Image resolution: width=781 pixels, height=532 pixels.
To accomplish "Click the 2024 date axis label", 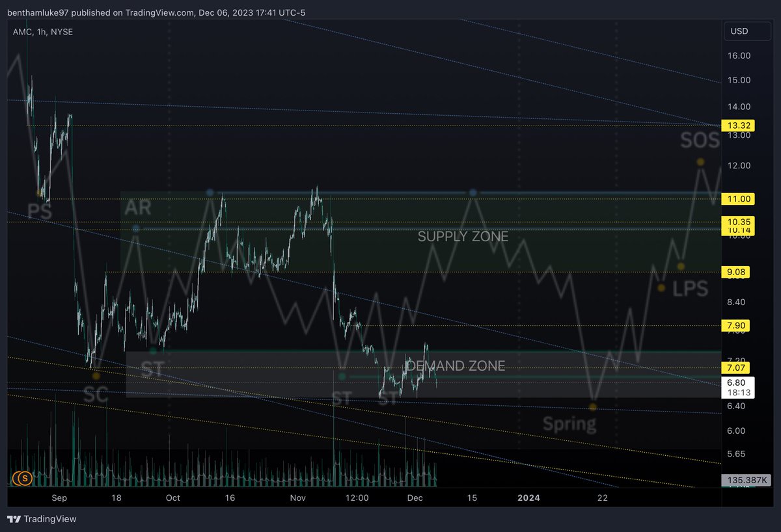I will pyautogui.click(x=528, y=498).
